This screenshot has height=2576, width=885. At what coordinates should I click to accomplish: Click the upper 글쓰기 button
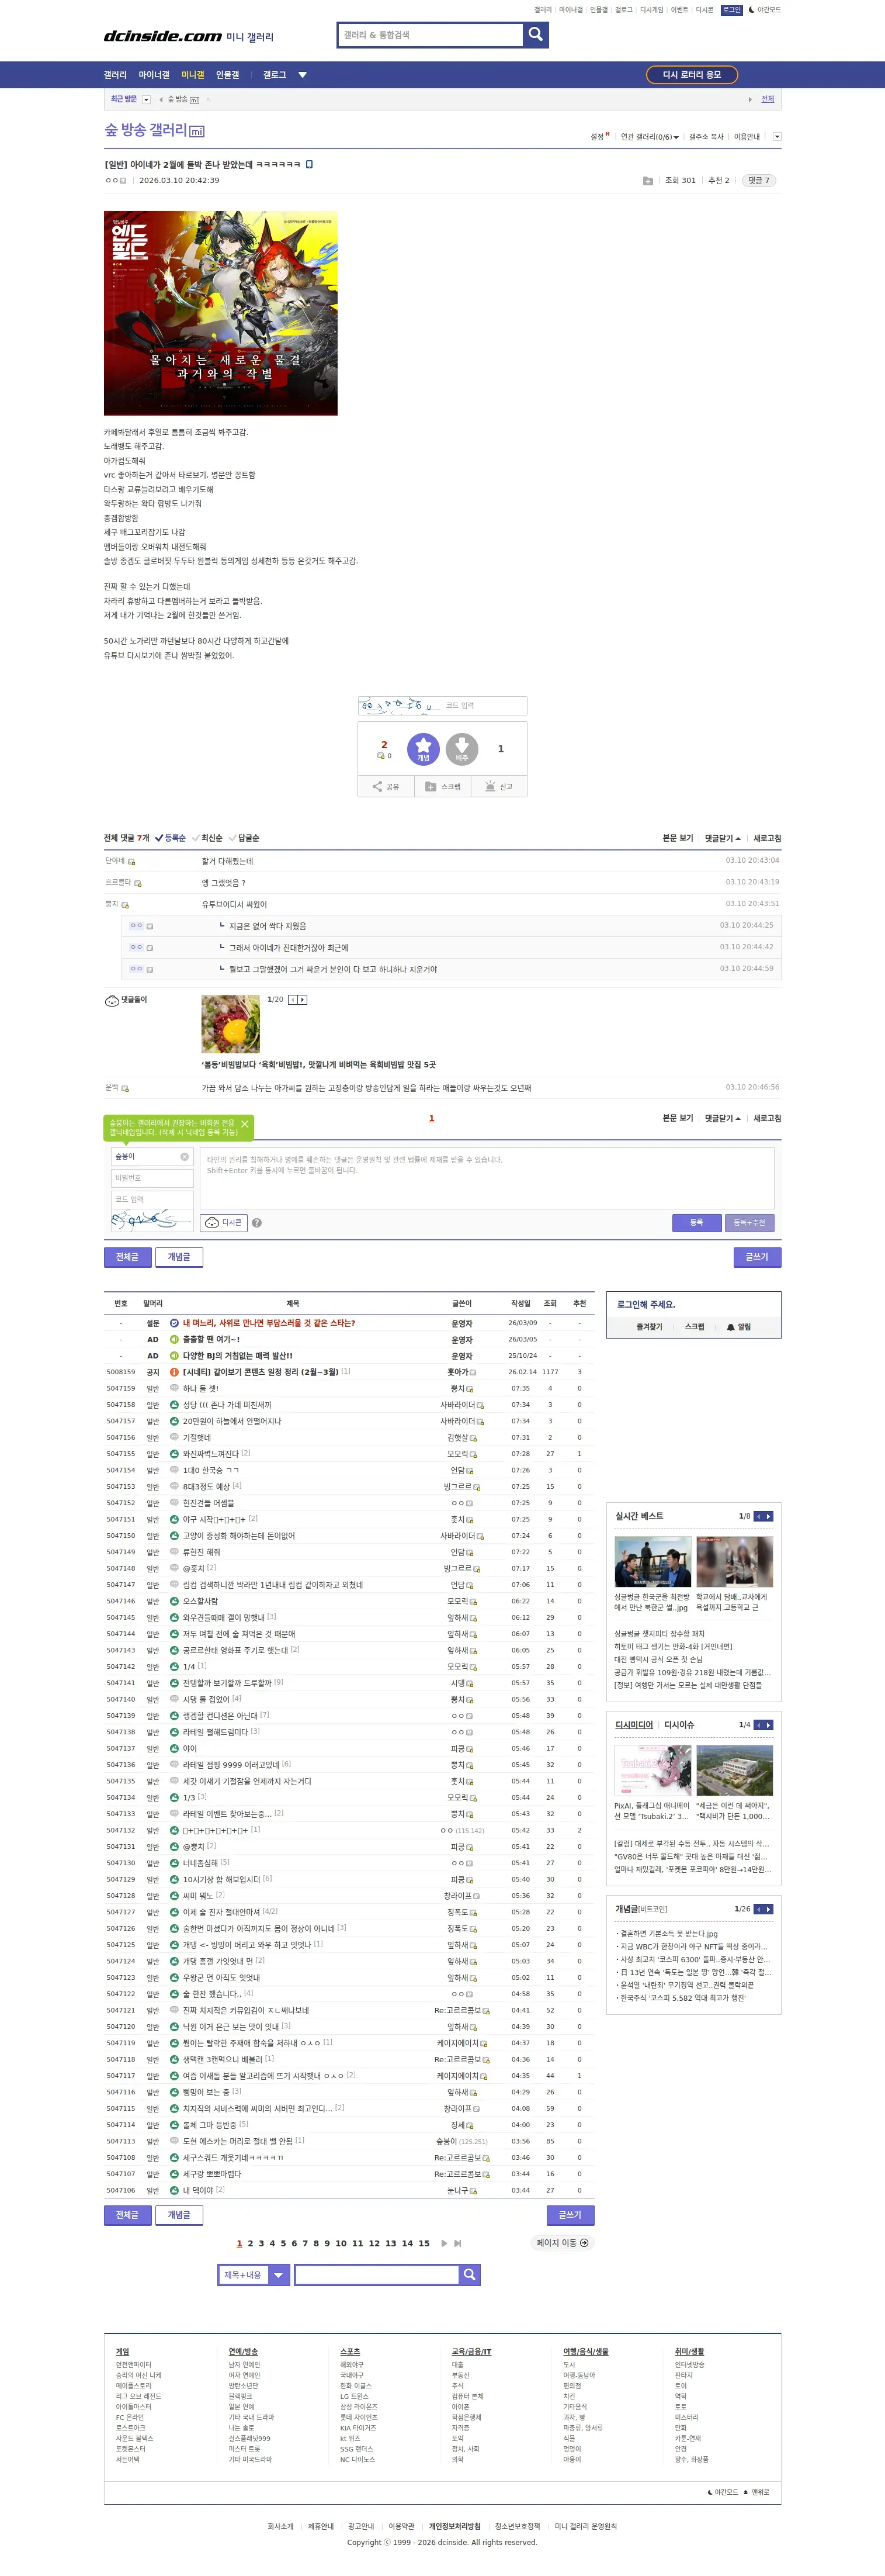(757, 1257)
